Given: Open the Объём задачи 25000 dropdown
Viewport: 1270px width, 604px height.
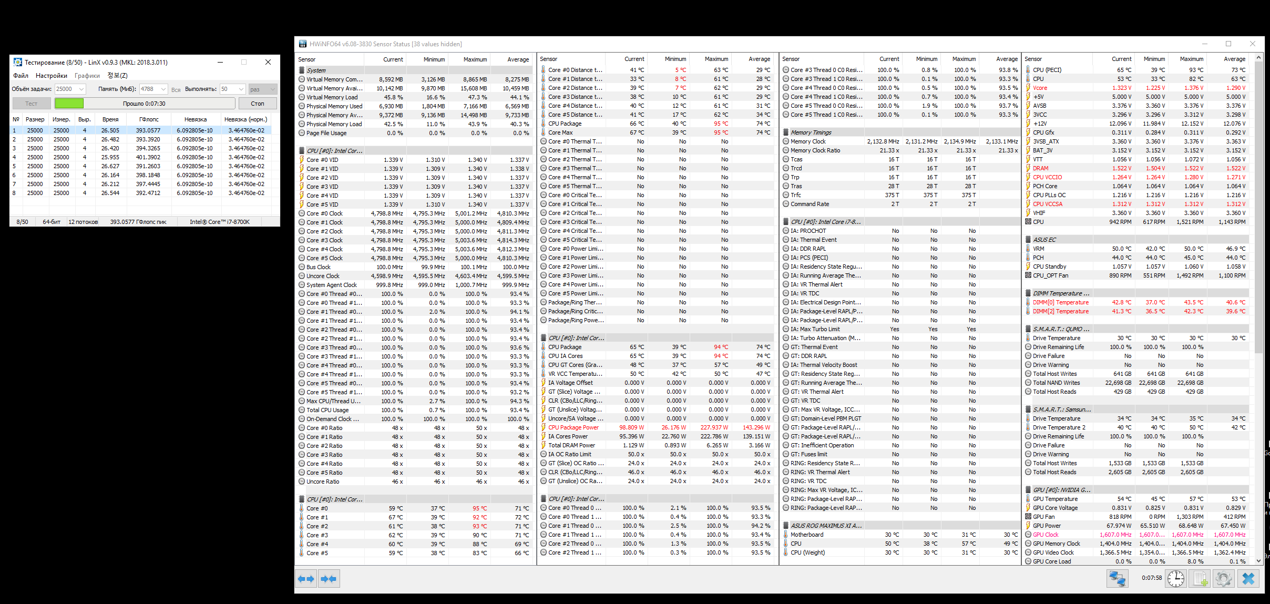Looking at the screenshot, I should (81, 89).
